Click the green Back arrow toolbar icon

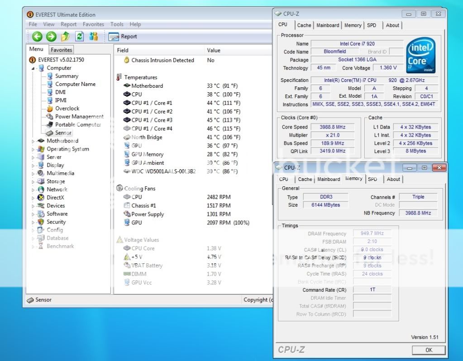pyautogui.click(x=37, y=37)
